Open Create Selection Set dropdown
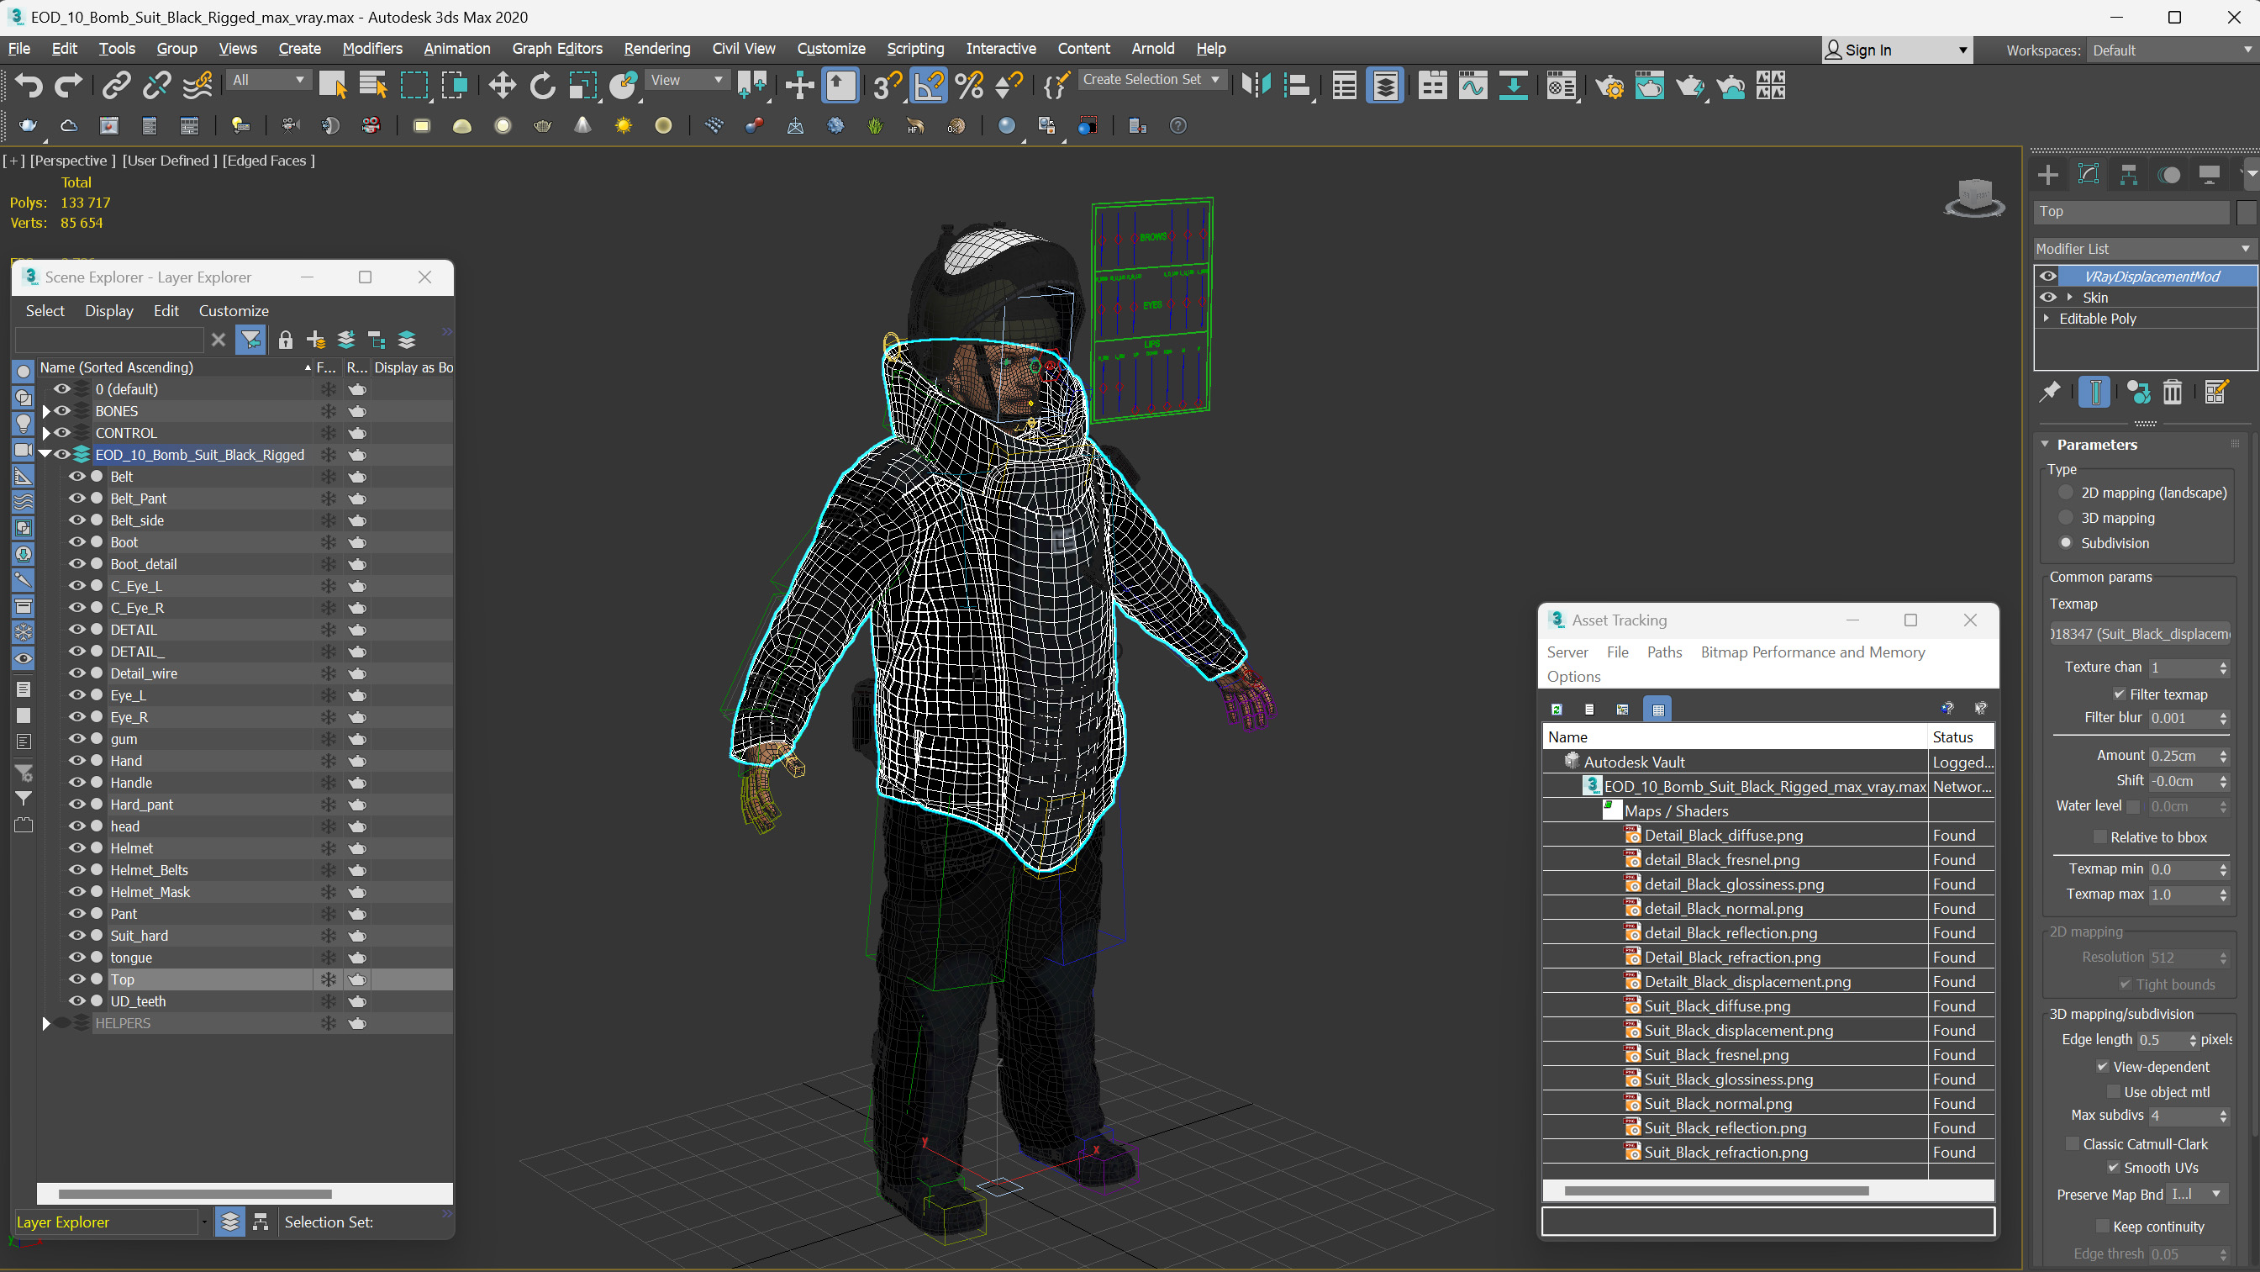2260x1272 pixels. pyautogui.click(x=1151, y=79)
